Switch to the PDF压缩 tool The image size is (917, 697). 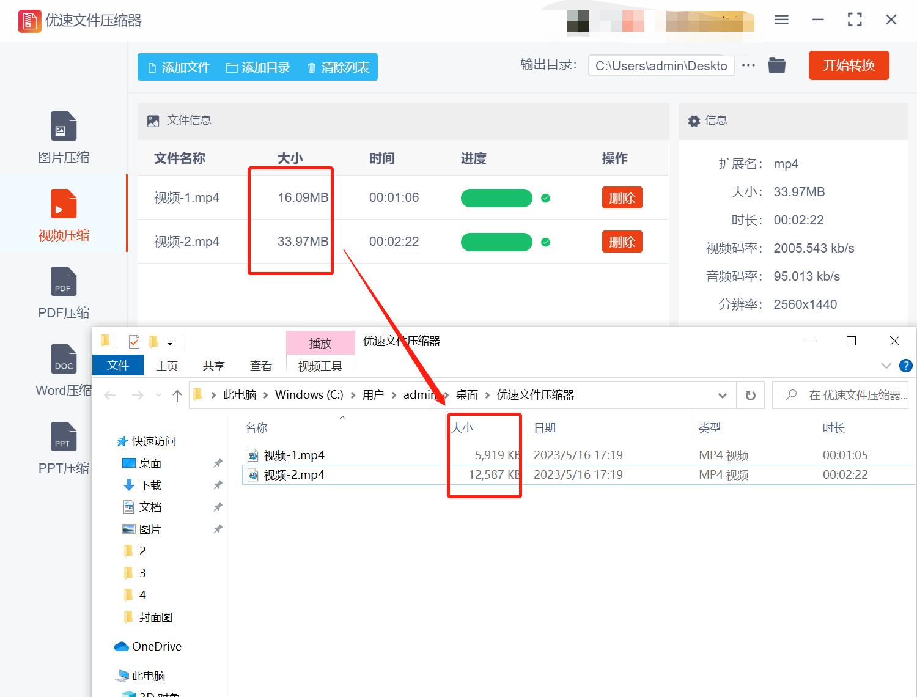click(x=63, y=293)
